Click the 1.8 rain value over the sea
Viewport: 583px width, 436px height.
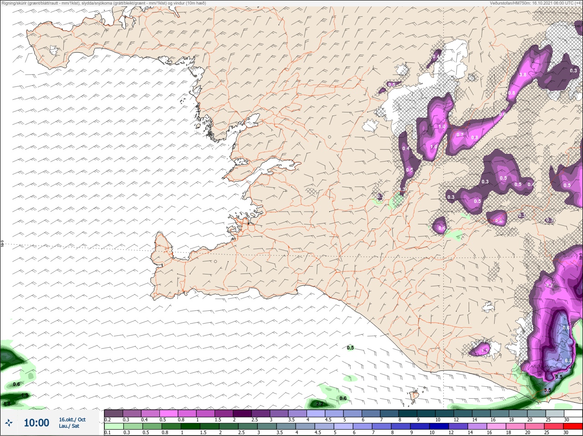[x=6, y=404]
